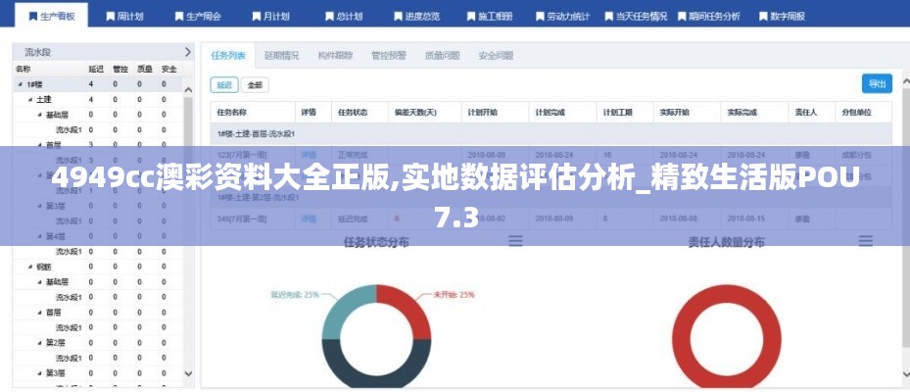Collapse 基础层 under the 钢筋 node
The width and height of the screenshot is (910, 392).
[x=39, y=281]
